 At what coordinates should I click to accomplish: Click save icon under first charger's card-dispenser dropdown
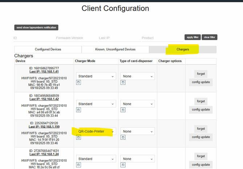coord(123,83)
